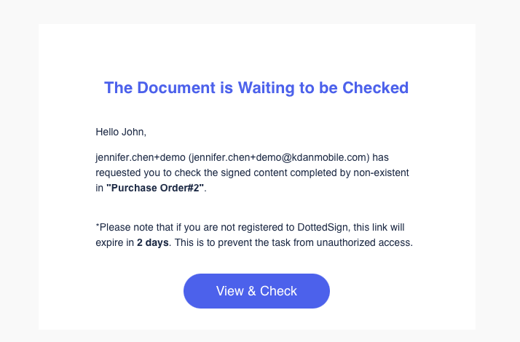The height and width of the screenshot is (342, 520).
Task: Click the word "Document" in the title
Action: [176, 88]
